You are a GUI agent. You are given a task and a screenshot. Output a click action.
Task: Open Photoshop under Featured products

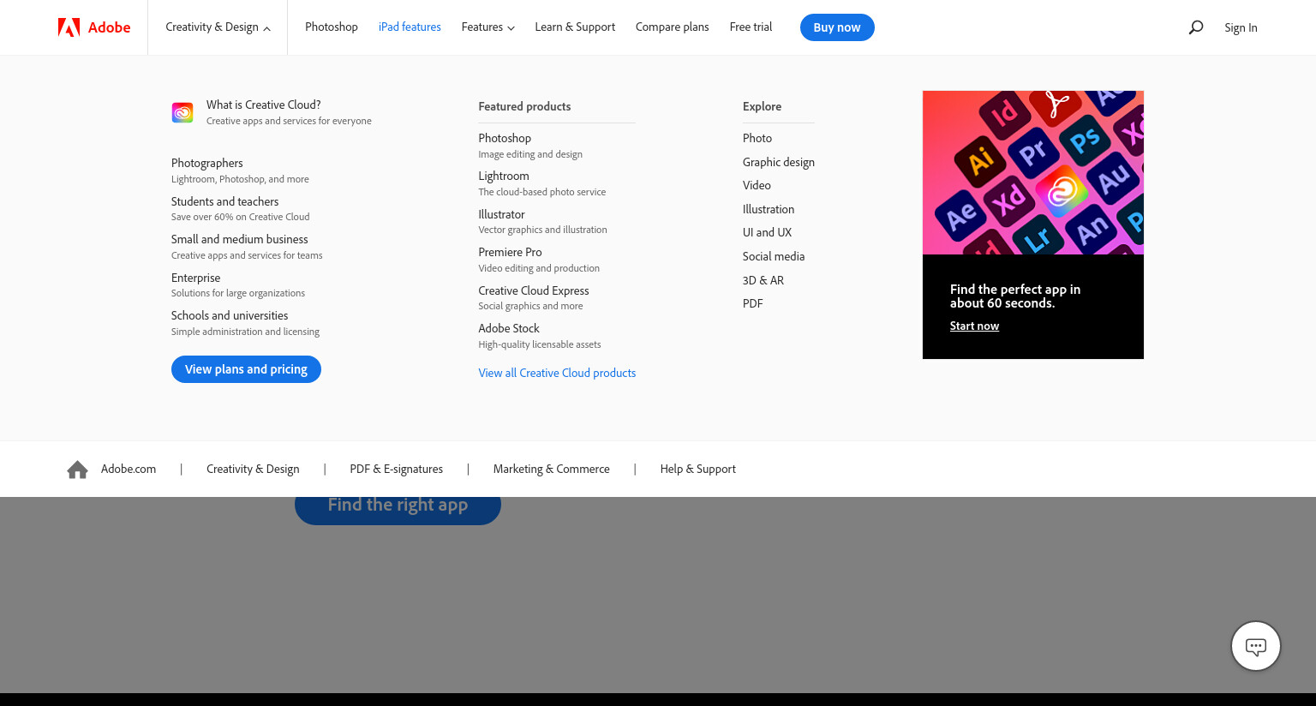[x=505, y=138]
